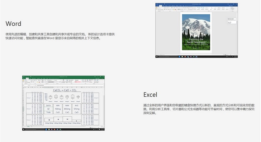Image resolution: width=261 pixels, height=142 pixels.
Task: Click the Pacific Northwest cover photo
Action: pyautogui.click(x=196, y=32)
